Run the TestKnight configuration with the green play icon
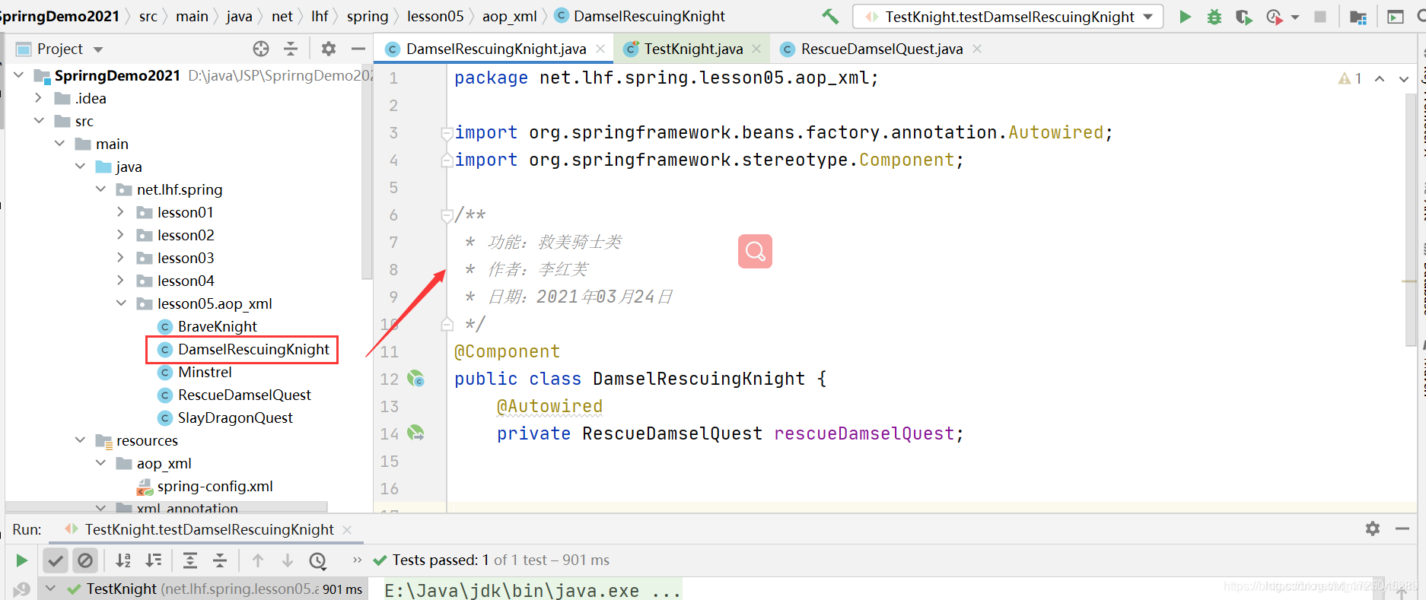This screenshot has width=1426, height=600. coord(1185,16)
